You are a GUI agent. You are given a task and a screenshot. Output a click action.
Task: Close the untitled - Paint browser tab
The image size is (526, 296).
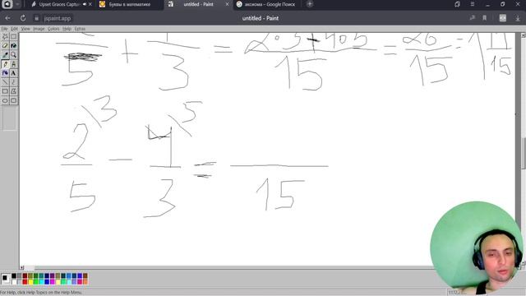tap(227, 4)
